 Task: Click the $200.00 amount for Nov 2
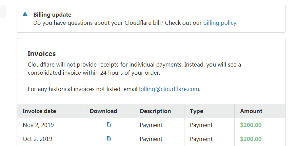[x=251, y=125]
